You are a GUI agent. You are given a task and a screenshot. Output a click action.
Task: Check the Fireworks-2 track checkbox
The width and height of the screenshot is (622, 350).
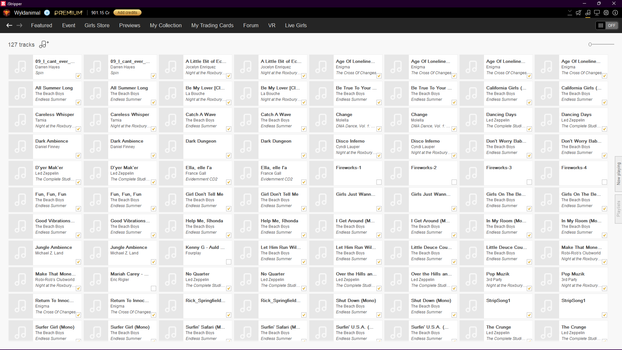tap(454, 182)
